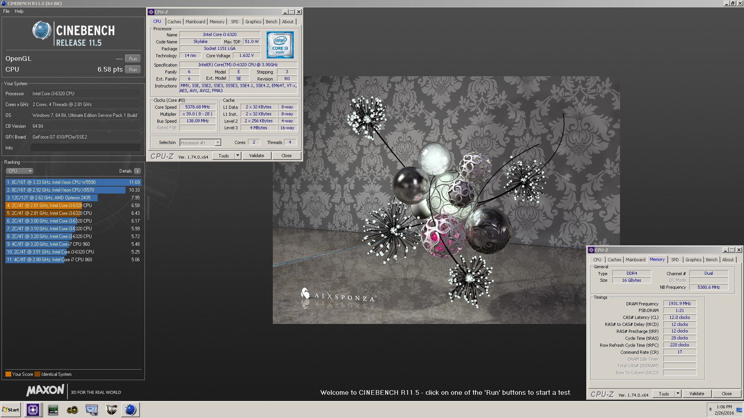
Task: Click Tools button in upper CPU-Z
Action: (x=224, y=156)
